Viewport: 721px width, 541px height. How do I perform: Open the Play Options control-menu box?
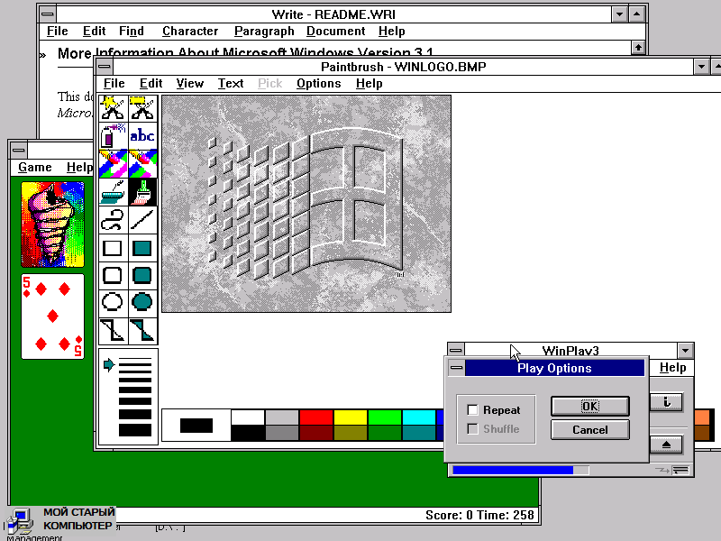pos(455,368)
